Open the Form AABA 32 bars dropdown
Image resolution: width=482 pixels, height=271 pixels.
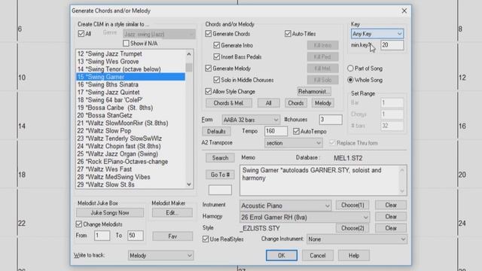pyautogui.click(x=251, y=120)
